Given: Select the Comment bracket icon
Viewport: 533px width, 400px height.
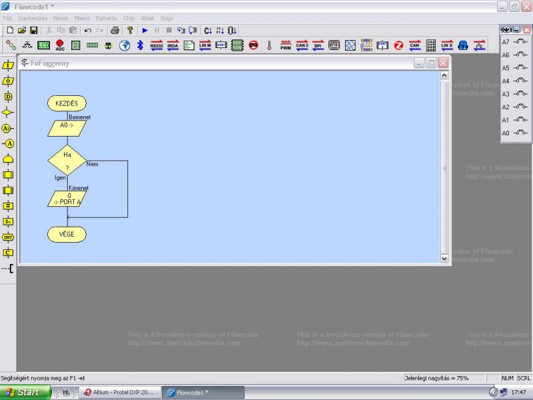Looking at the screenshot, I should click(x=8, y=269).
